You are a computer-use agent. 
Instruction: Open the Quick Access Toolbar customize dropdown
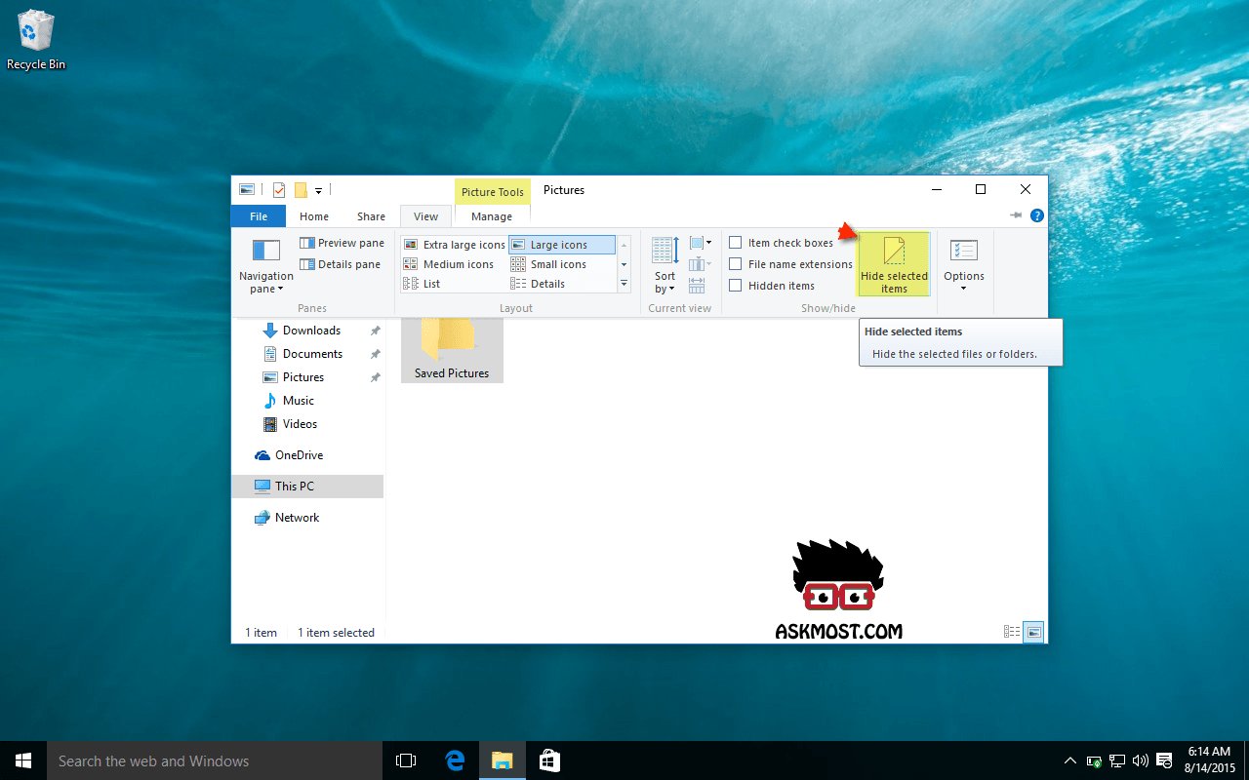coord(318,191)
